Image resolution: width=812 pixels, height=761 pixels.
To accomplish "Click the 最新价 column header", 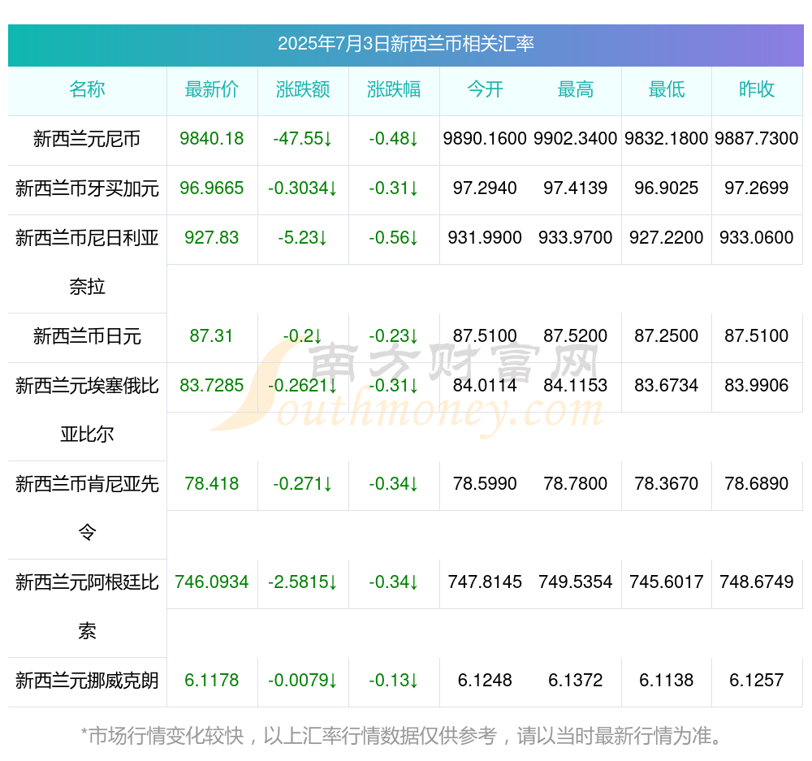I will pyautogui.click(x=212, y=89).
